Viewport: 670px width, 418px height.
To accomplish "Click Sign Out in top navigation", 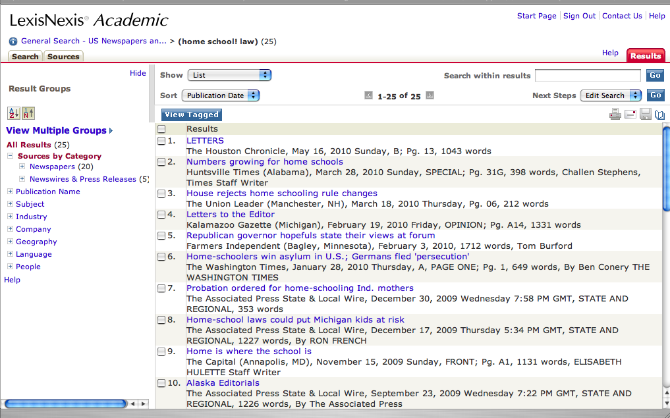I will tap(579, 16).
